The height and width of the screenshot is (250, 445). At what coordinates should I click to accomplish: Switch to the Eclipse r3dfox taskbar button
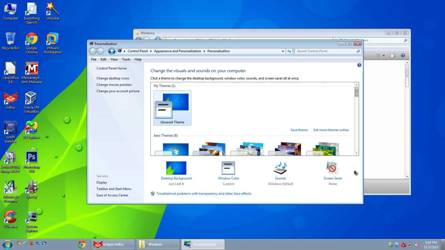113,244
